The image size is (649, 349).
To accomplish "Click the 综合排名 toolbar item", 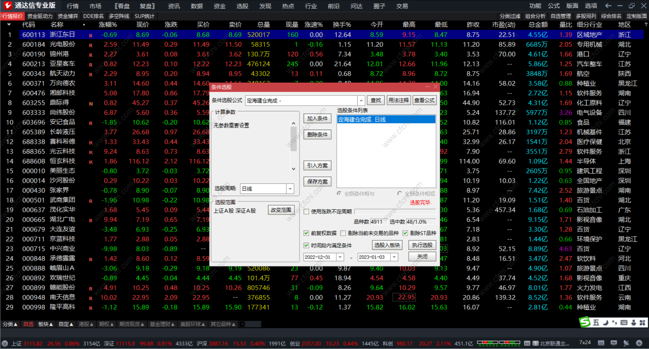I will click(x=611, y=16).
